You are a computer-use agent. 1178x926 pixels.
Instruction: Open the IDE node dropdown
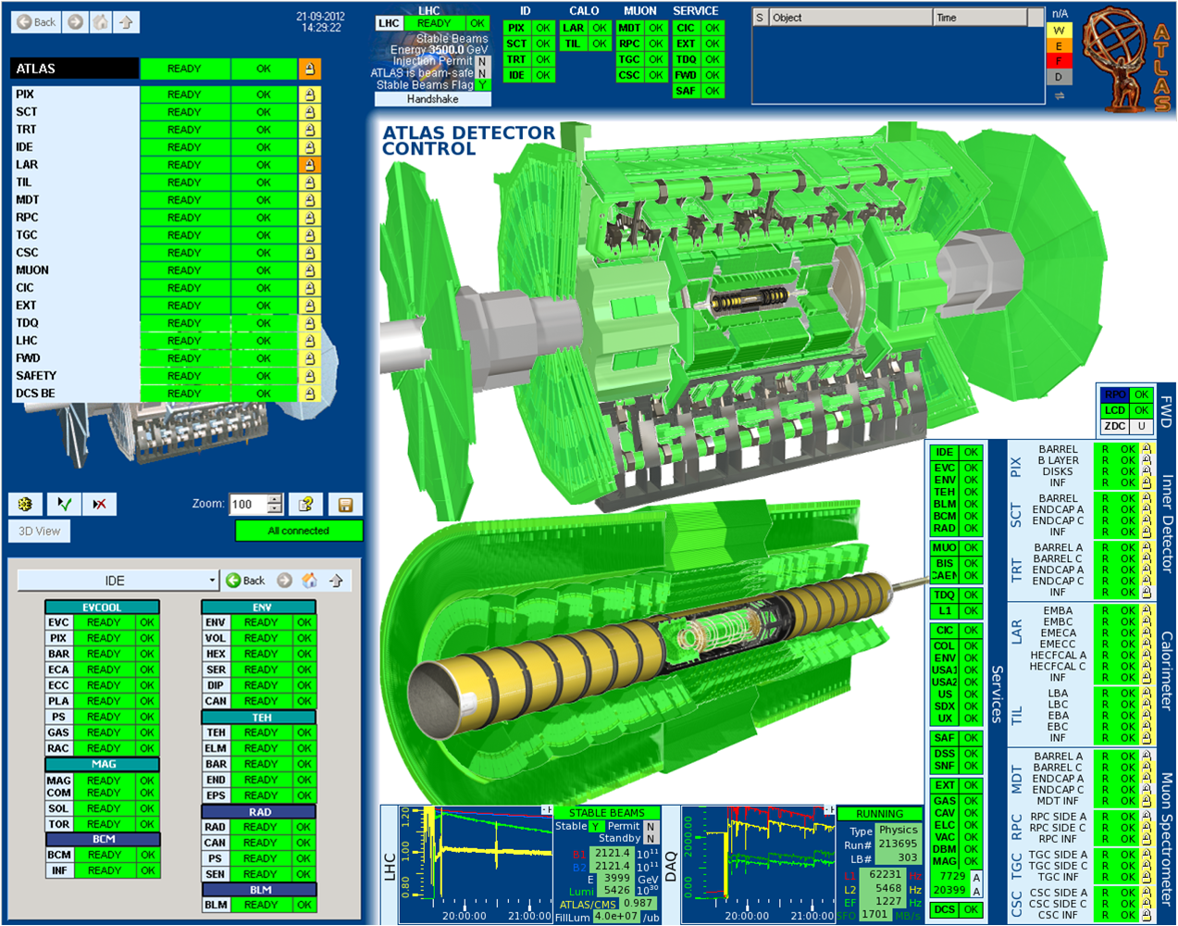point(212,581)
